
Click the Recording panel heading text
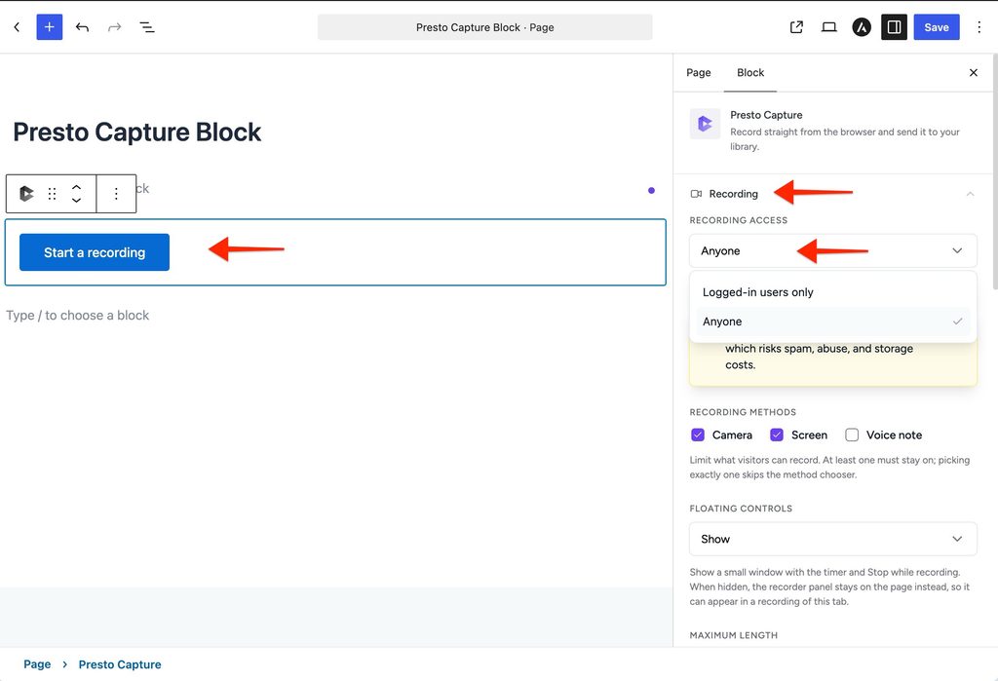[x=733, y=194]
